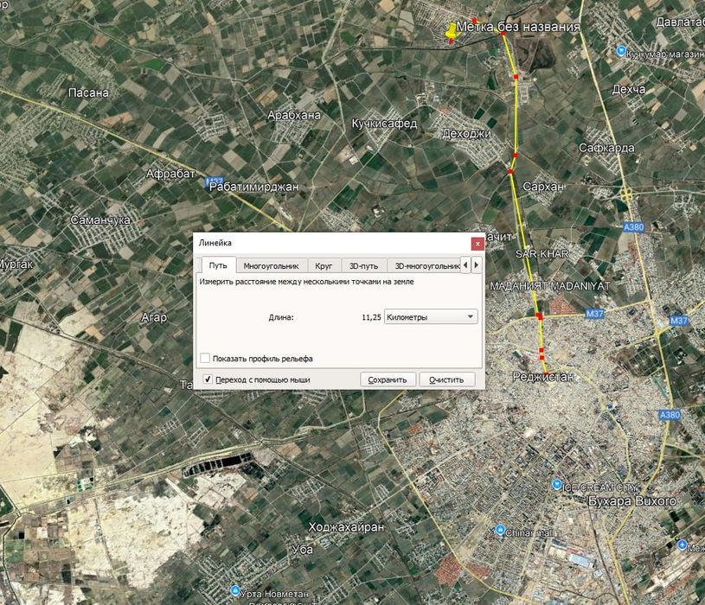
Task: Click the Chinar mall place marker icon
Action: pyautogui.click(x=499, y=530)
